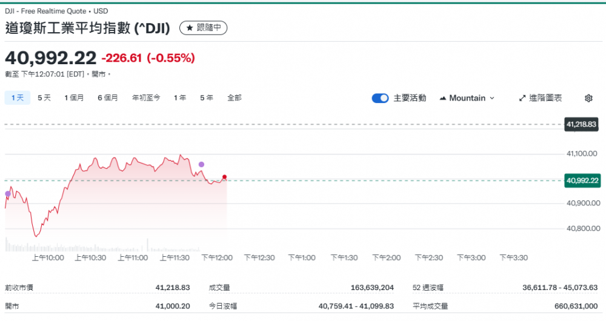Select the 5天 range tab
Viewport: 606px width, 321px height.
(44, 98)
